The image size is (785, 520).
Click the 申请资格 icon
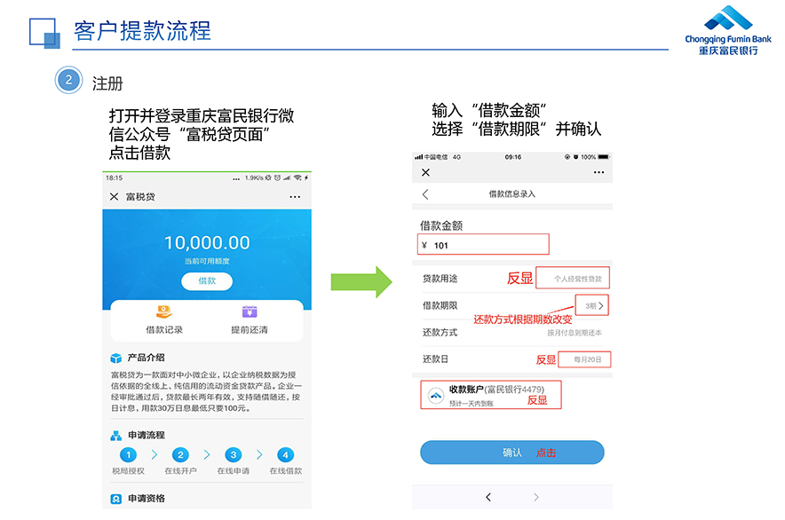[116, 499]
